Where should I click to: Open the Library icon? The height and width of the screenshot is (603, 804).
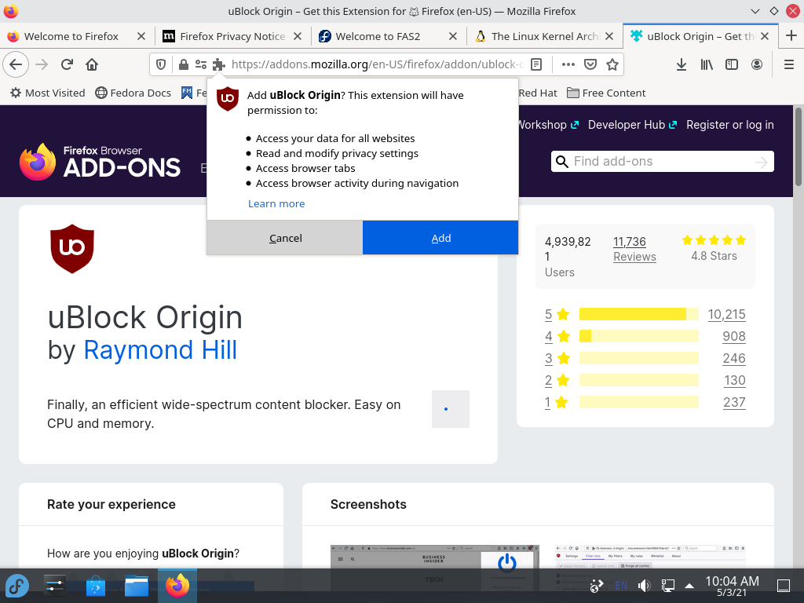707,64
